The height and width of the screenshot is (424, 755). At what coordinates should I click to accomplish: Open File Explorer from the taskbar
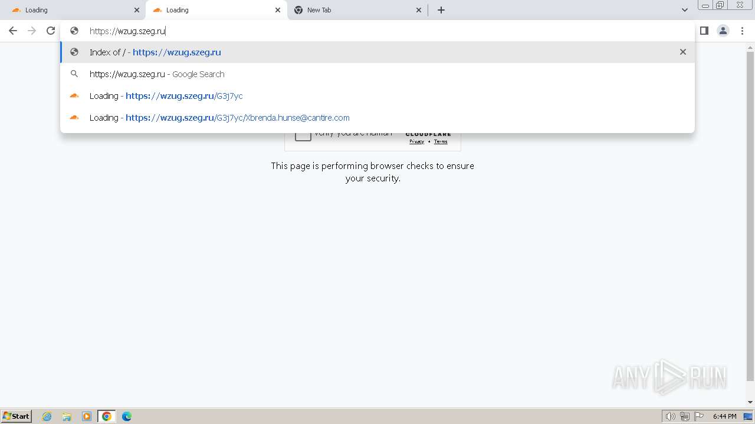pyautogui.click(x=67, y=416)
